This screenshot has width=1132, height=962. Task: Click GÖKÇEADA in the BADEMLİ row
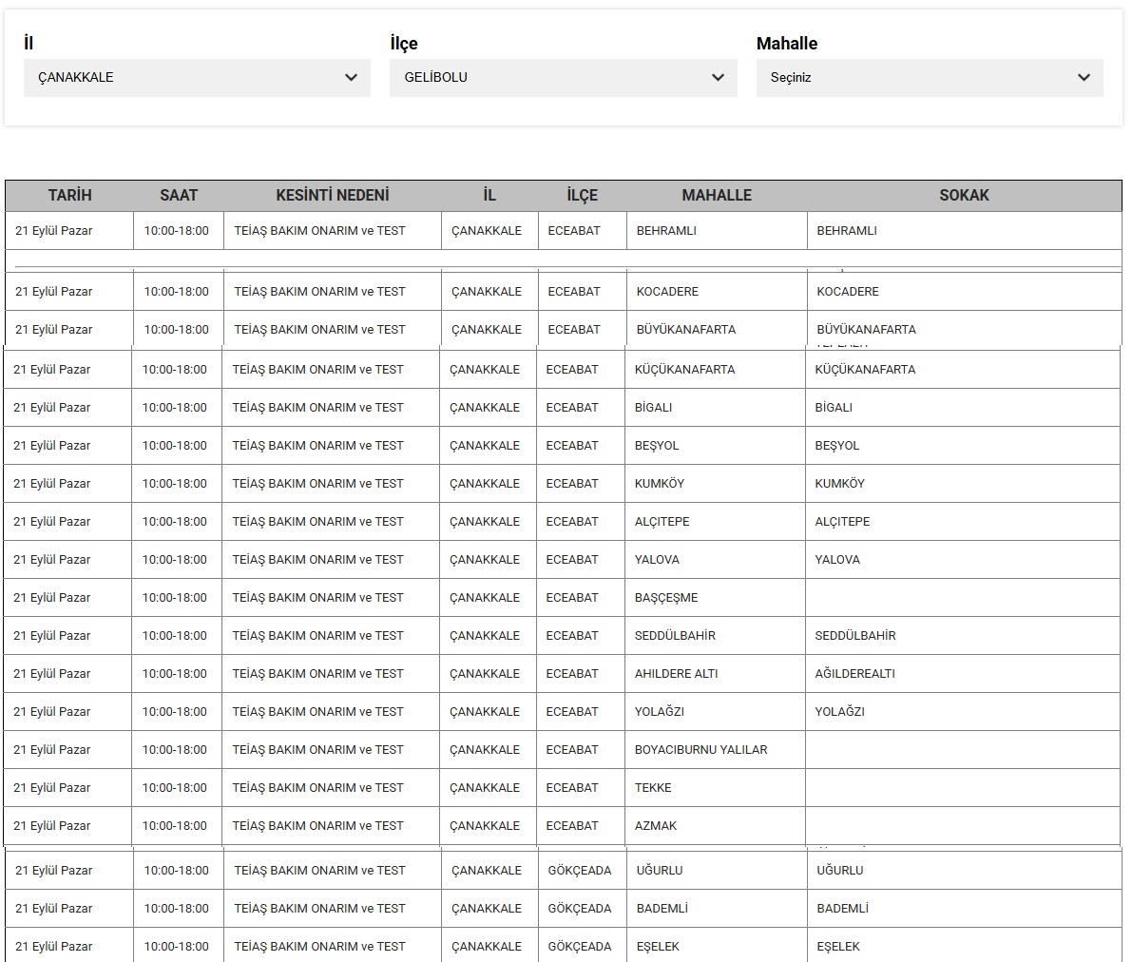coord(580,909)
